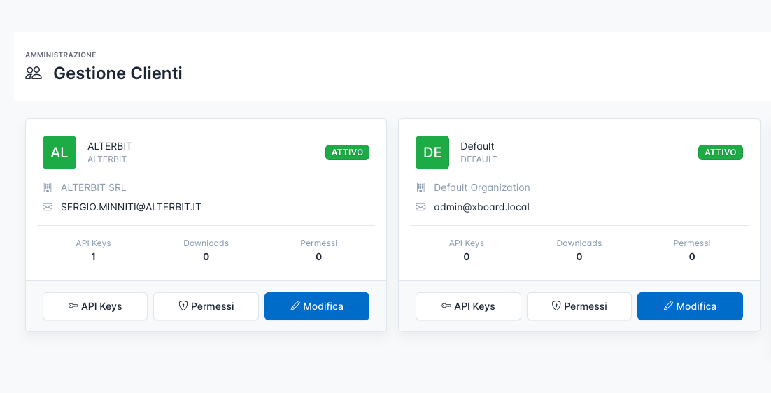Click the green AL avatar of ALTERBIT
The image size is (771, 393).
[x=59, y=152]
